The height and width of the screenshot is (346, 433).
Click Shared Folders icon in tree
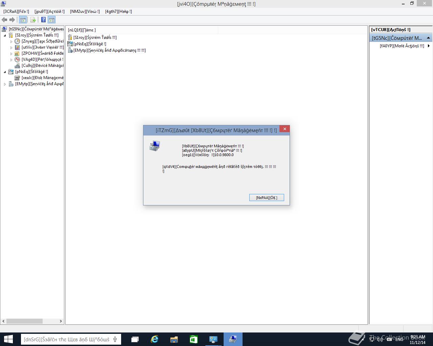point(17,53)
